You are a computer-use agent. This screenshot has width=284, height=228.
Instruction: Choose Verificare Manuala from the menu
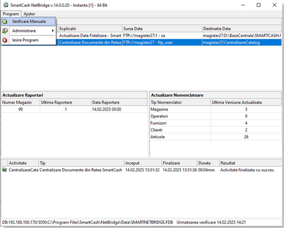[x=28, y=21]
